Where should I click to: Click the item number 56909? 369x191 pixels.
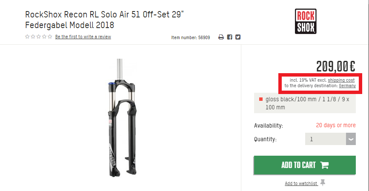tap(190, 37)
